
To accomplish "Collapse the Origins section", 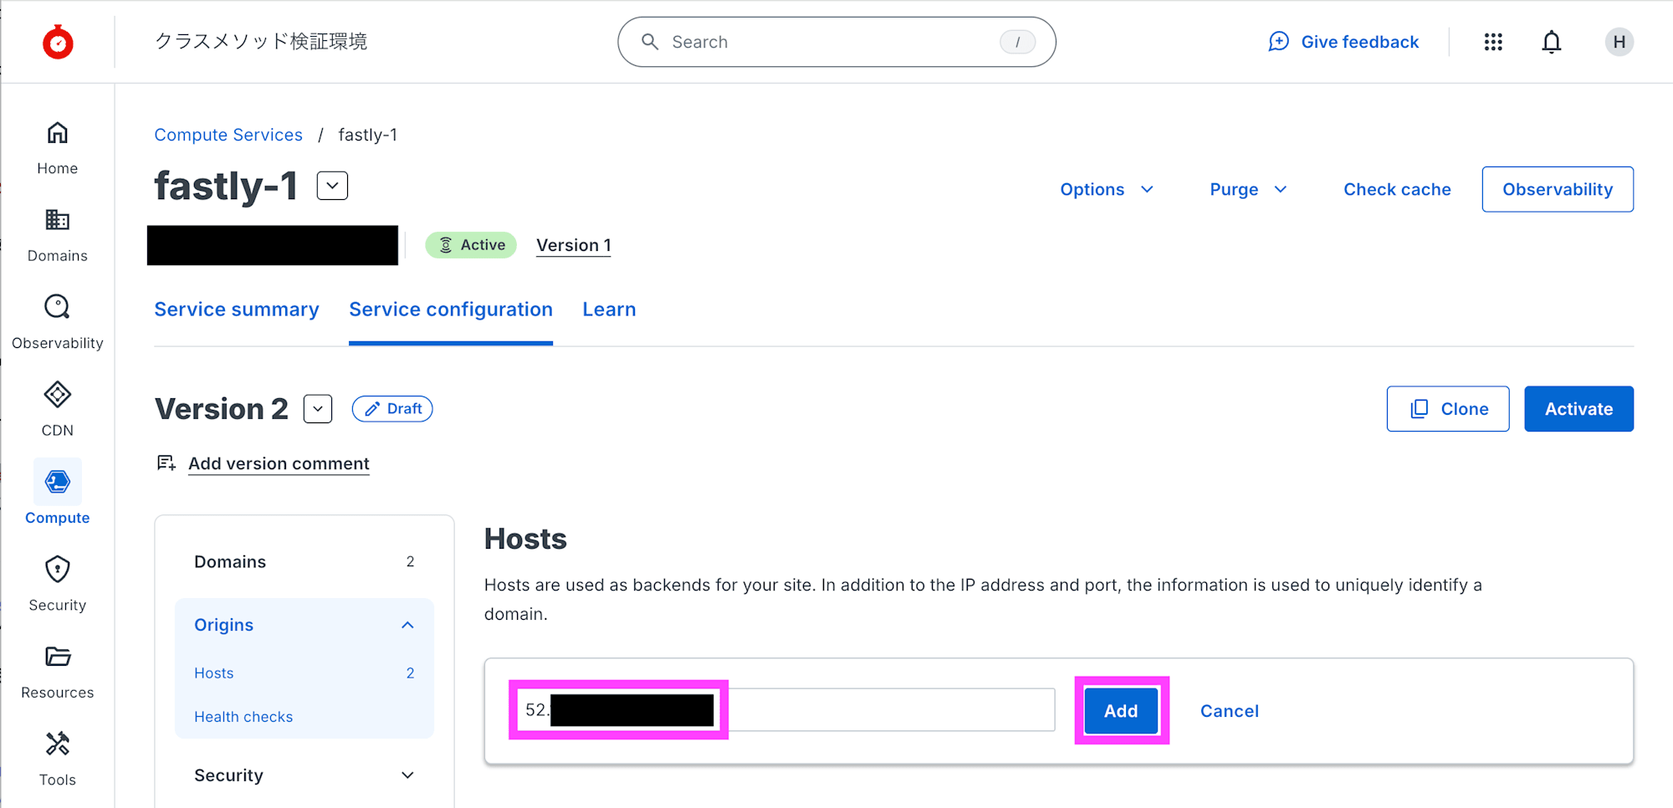I will pyautogui.click(x=407, y=625).
